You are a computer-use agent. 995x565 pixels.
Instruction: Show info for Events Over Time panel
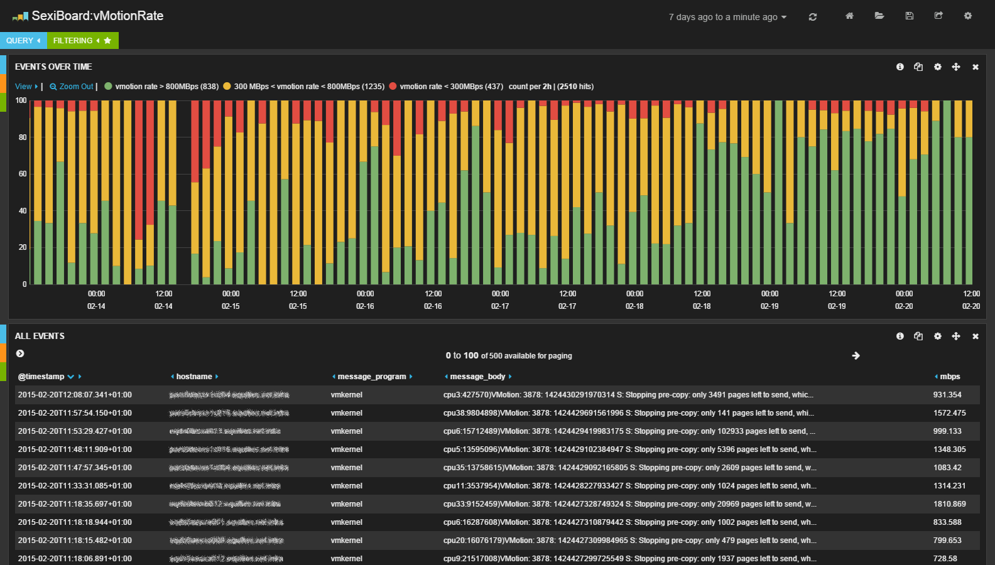coord(900,67)
